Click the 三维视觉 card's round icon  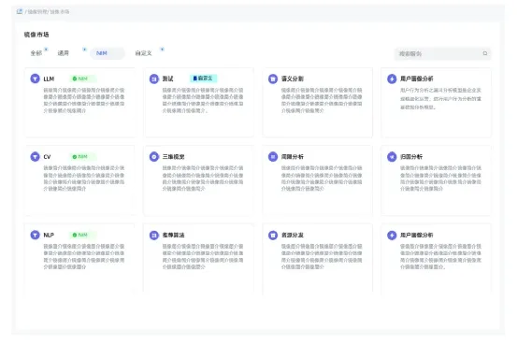tap(154, 156)
